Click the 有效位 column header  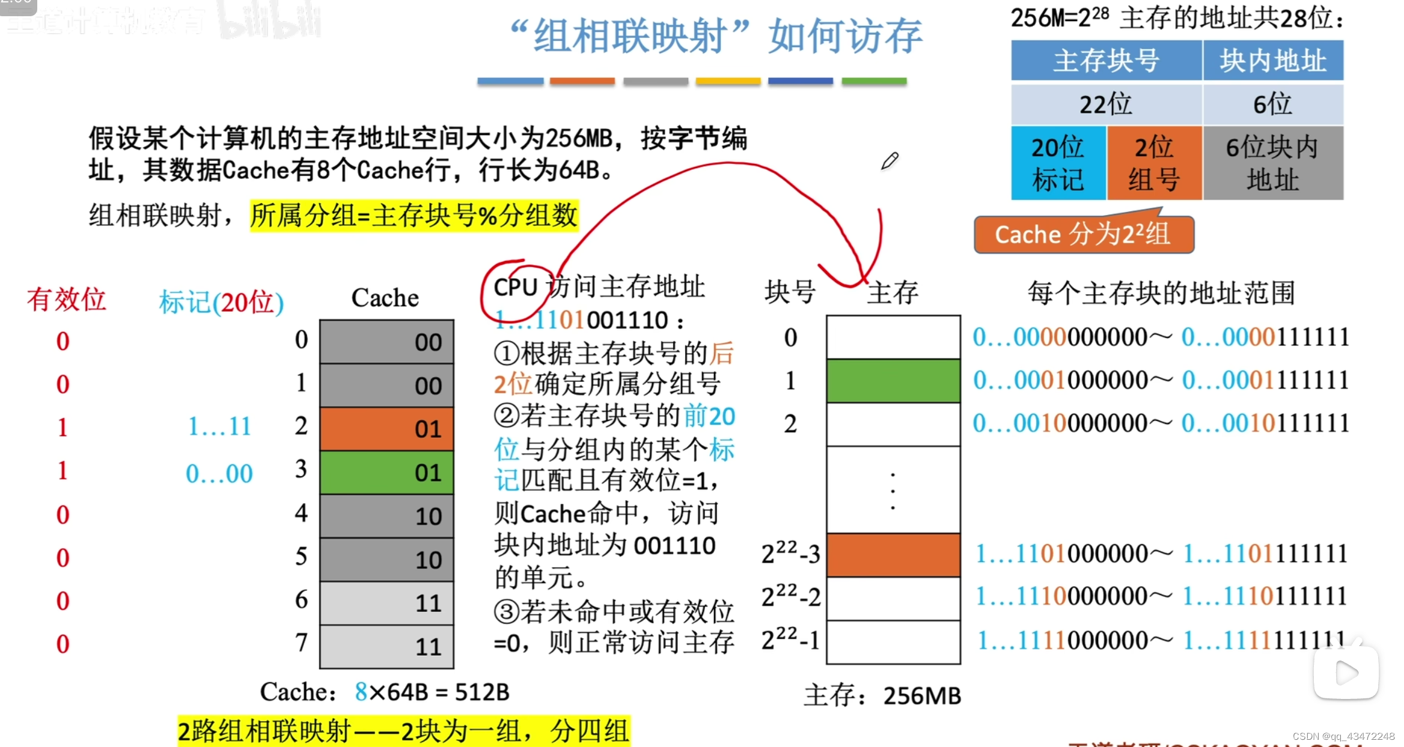pos(67,300)
